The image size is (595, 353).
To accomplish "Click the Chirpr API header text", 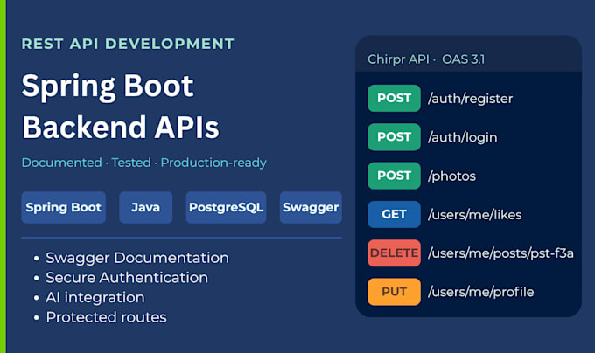I will (x=398, y=59).
